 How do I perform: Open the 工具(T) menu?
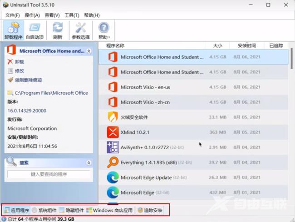pyautogui.click(x=72, y=15)
